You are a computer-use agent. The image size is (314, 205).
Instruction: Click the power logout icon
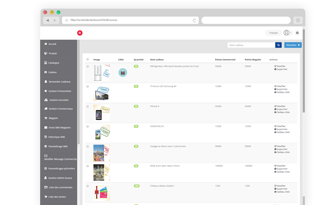pos(297,33)
